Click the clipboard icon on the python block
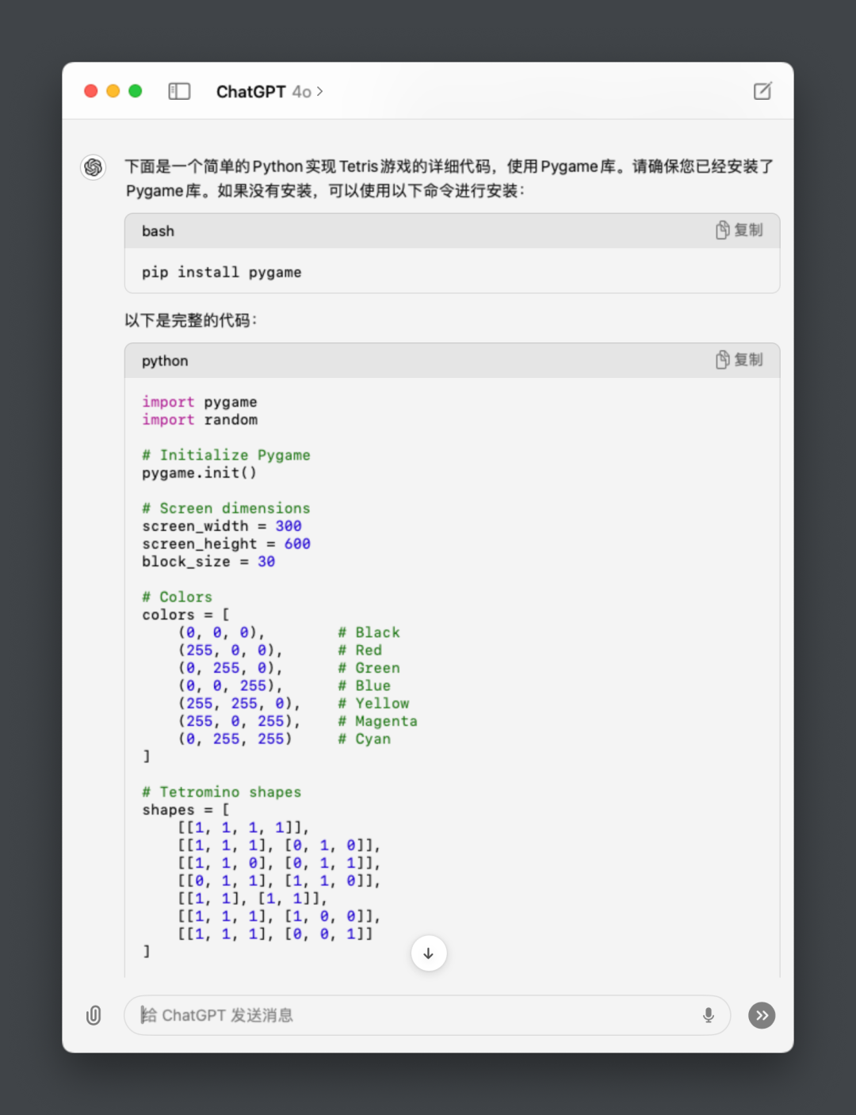Image resolution: width=856 pixels, height=1115 pixels. point(721,359)
